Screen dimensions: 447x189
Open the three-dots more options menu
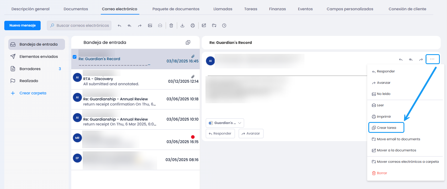click(x=432, y=59)
